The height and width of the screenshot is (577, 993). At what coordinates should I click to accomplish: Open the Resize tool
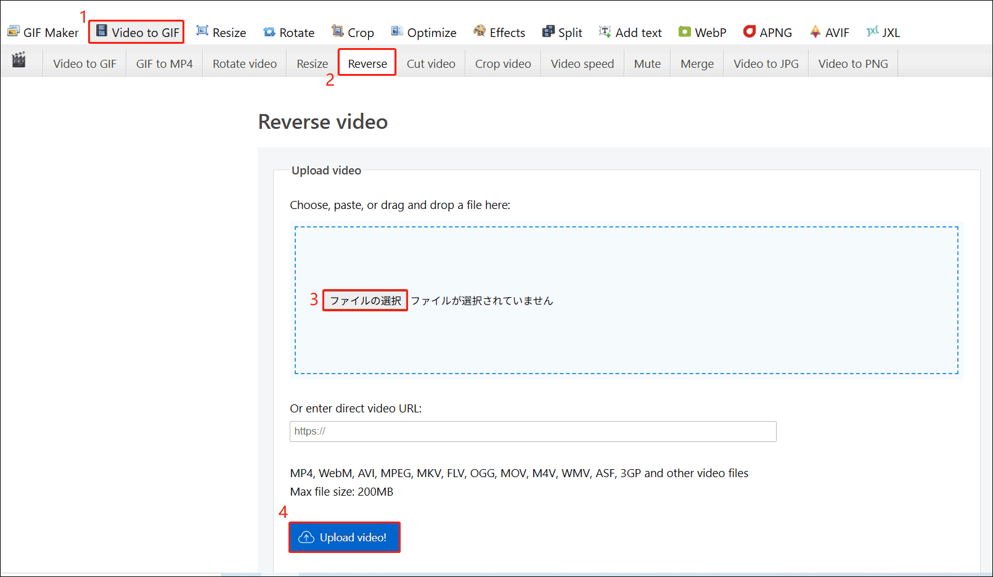point(221,32)
